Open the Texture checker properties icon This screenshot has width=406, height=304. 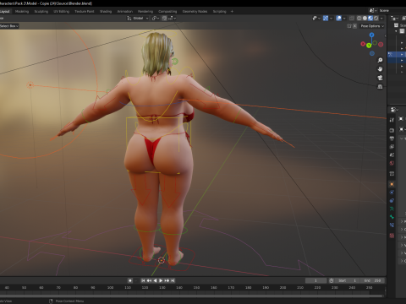[392, 236]
